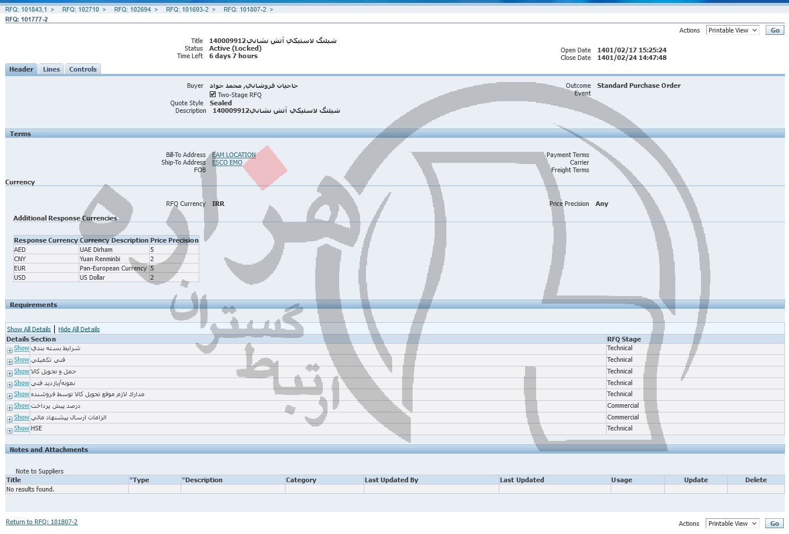Click the Price Precision column header

pos(174,240)
